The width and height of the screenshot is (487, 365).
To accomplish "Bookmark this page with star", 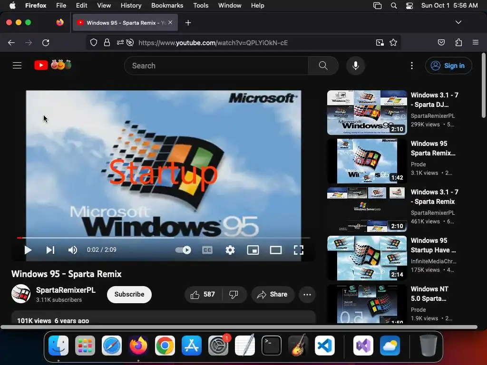I will pos(393,42).
